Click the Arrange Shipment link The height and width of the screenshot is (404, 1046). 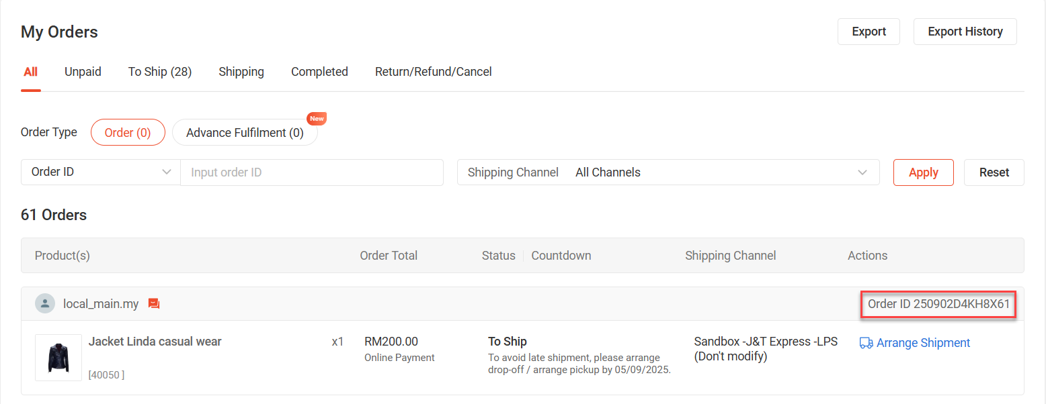coord(923,343)
